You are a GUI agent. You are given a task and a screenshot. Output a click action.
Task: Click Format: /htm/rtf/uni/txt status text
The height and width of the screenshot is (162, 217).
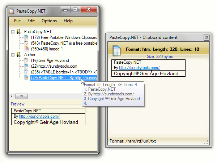[x=133, y=141]
